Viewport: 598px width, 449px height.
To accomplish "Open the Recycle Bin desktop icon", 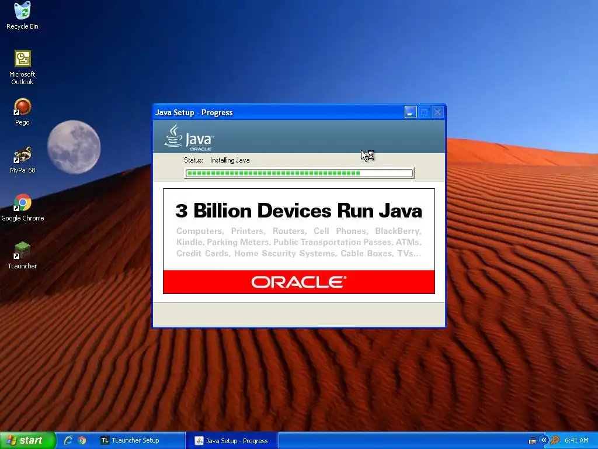I will (22, 15).
